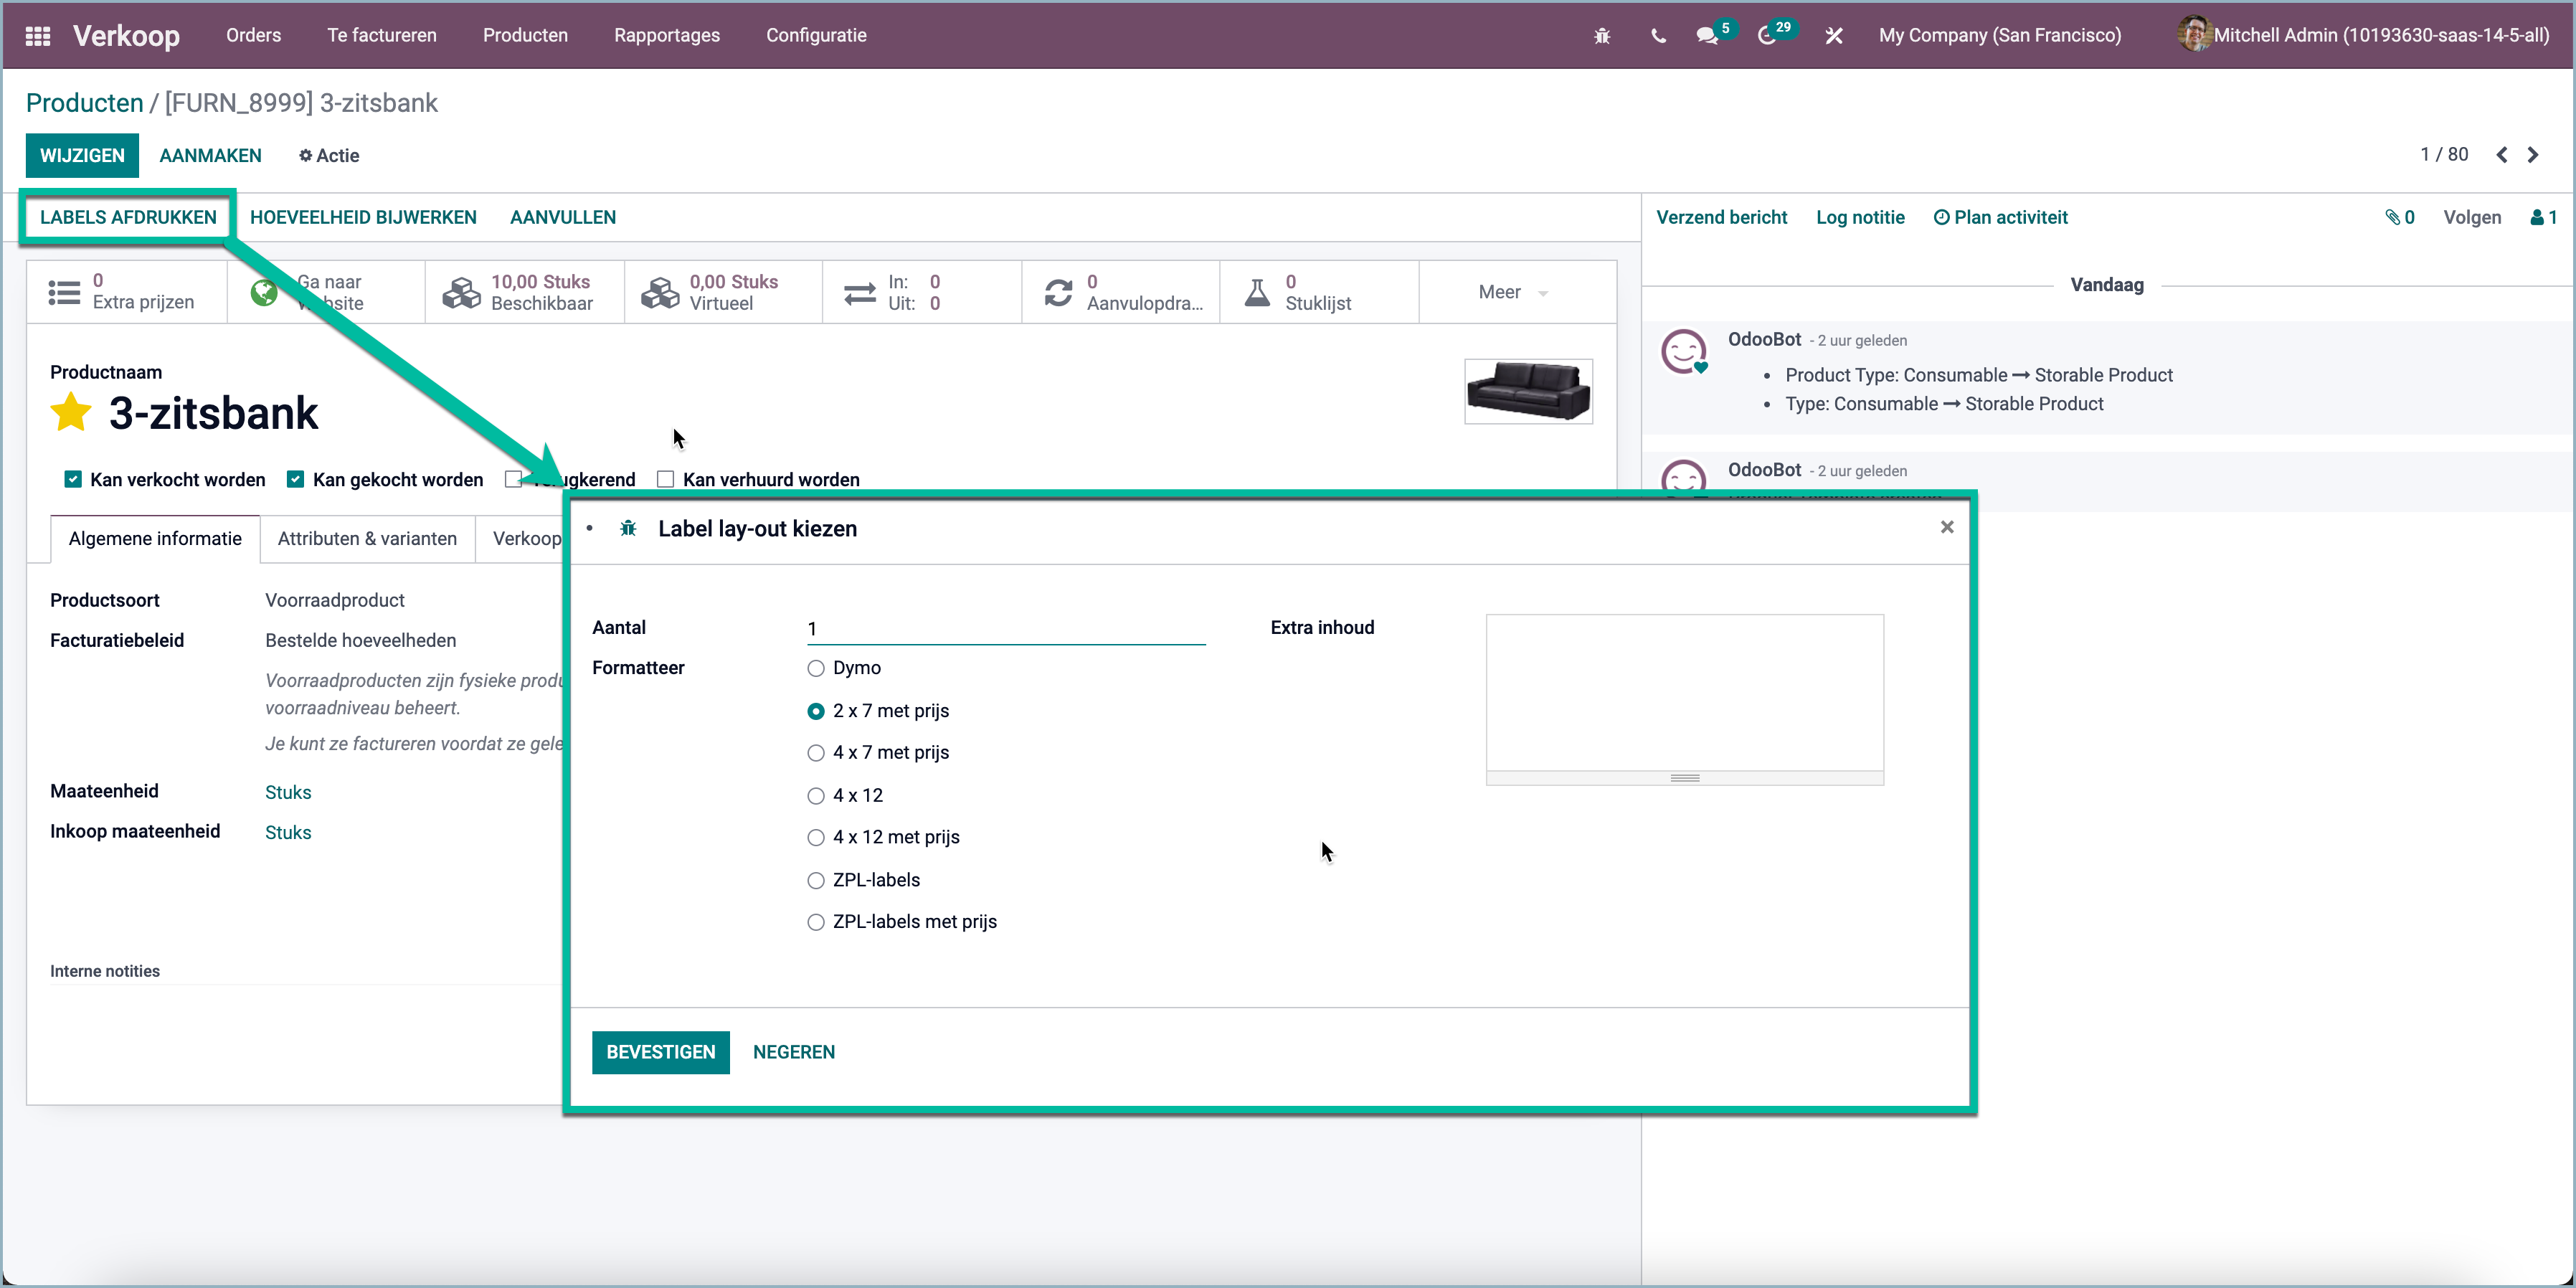Expand the Meer smart button dropdown

[1512, 292]
